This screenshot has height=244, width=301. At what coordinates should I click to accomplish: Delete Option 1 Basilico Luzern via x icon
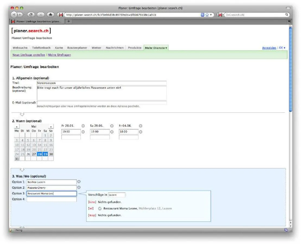click(x=79, y=182)
